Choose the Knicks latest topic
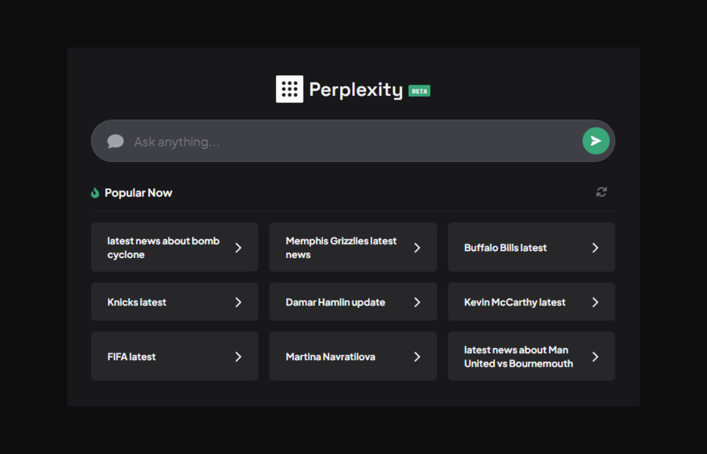 [x=174, y=302]
